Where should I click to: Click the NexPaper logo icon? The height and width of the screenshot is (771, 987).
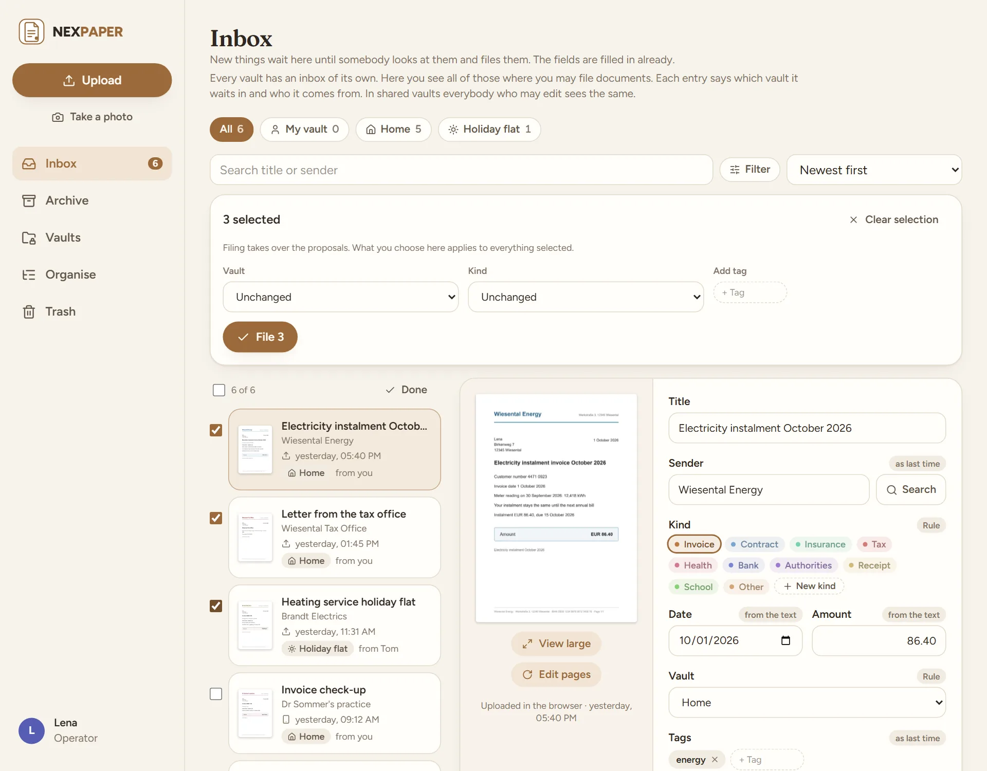pyautogui.click(x=31, y=32)
